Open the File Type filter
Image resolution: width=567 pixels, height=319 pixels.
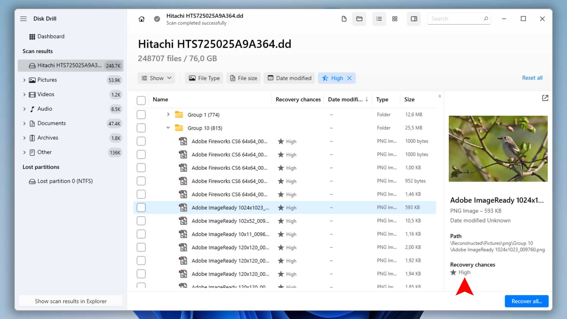click(x=204, y=78)
